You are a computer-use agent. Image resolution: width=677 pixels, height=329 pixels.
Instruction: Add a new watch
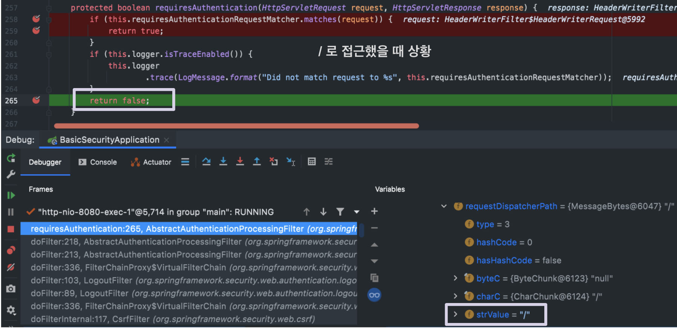tap(374, 211)
